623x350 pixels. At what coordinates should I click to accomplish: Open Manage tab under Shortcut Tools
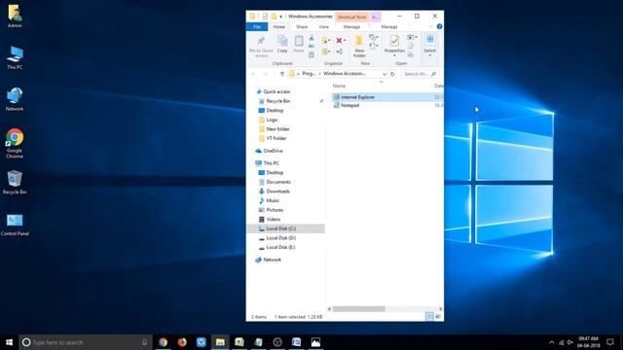[351, 26]
